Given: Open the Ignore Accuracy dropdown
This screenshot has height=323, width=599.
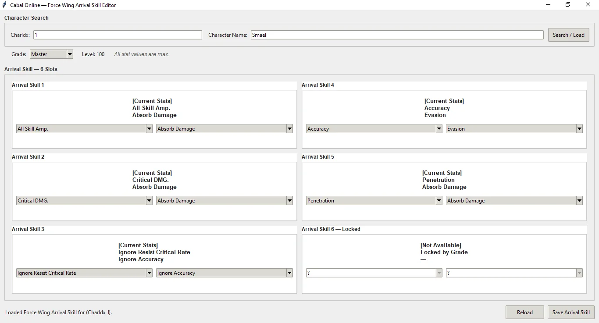Looking at the screenshot, I should click(x=225, y=273).
